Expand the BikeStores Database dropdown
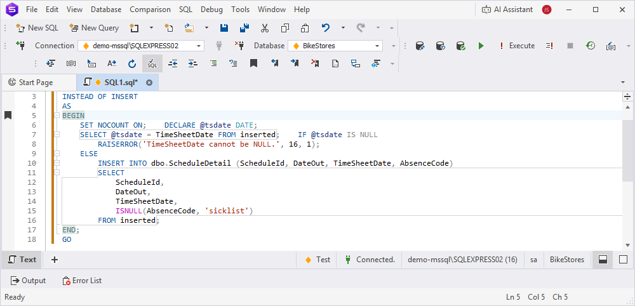Viewport: 635px width, 306px height. point(378,46)
